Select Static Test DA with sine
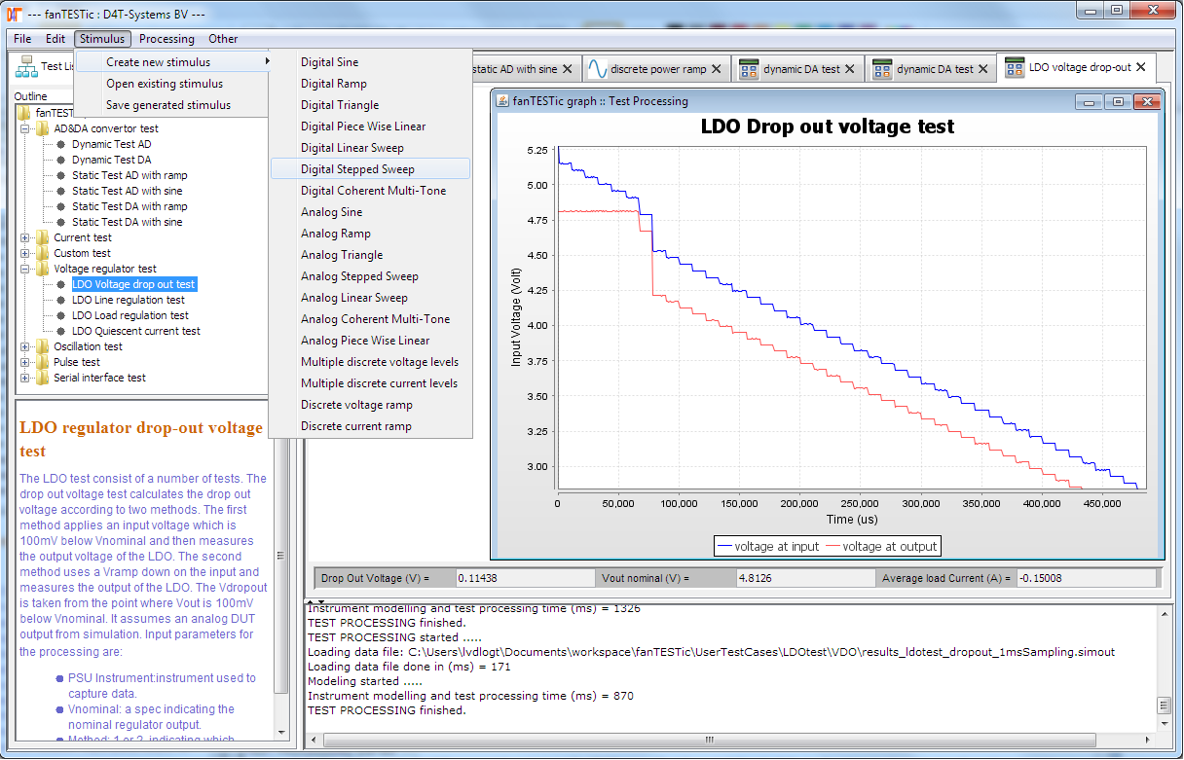The image size is (1184, 760). [x=127, y=222]
